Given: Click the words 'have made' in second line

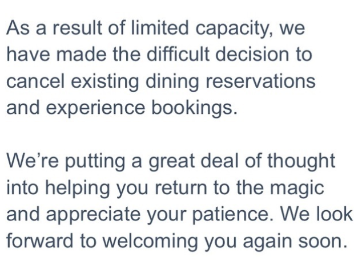Looking at the screenshot, I should click(x=57, y=54).
